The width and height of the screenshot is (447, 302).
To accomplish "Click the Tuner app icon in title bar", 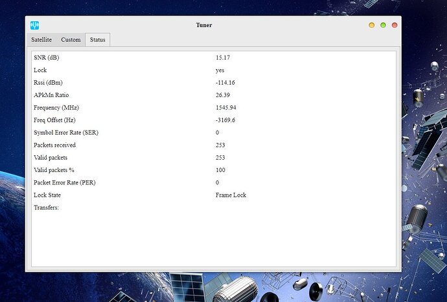I will point(35,25).
